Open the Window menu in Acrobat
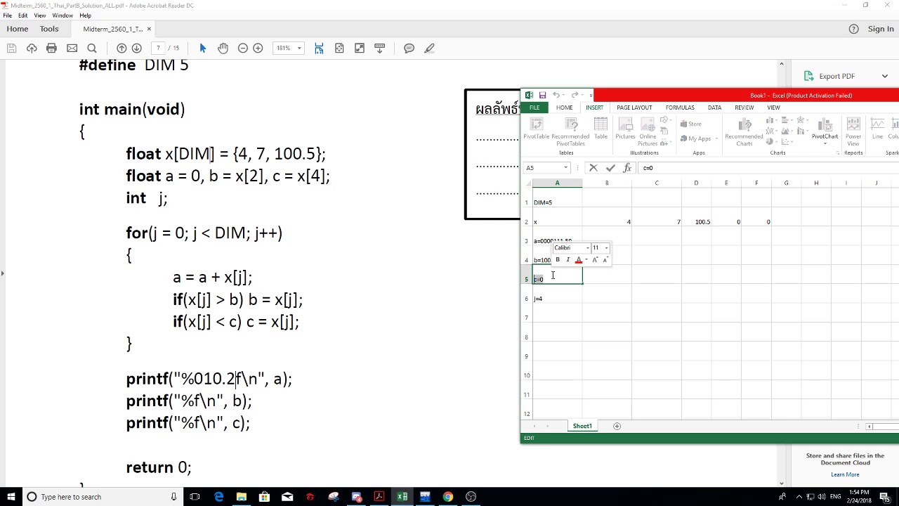Screen dimensions: 899x506 [x=63, y=15]
